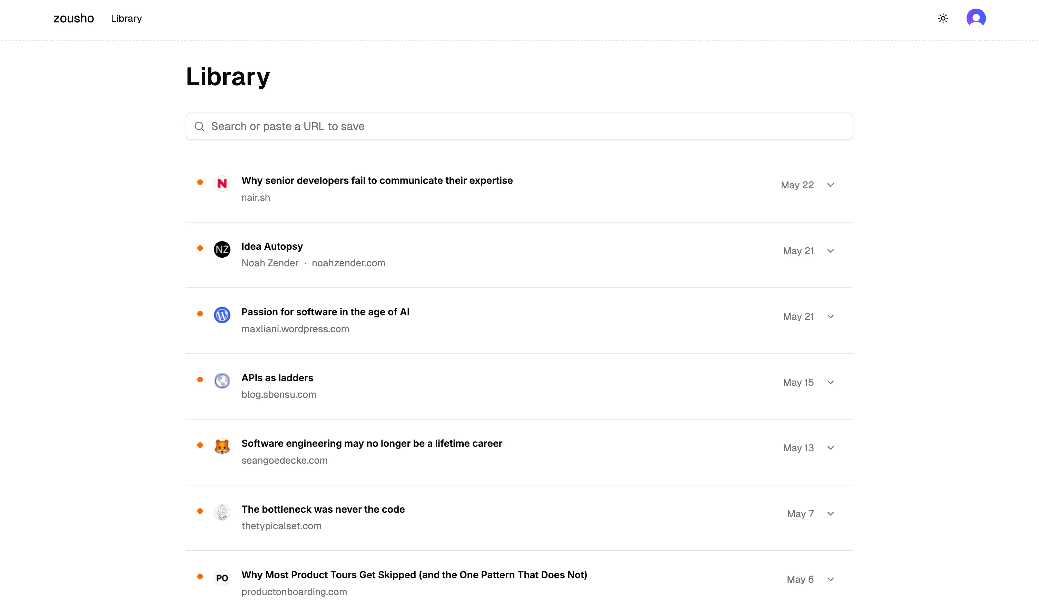Click unread dot beside Product Tours article
1039x610 pixels.
(200, 577)
